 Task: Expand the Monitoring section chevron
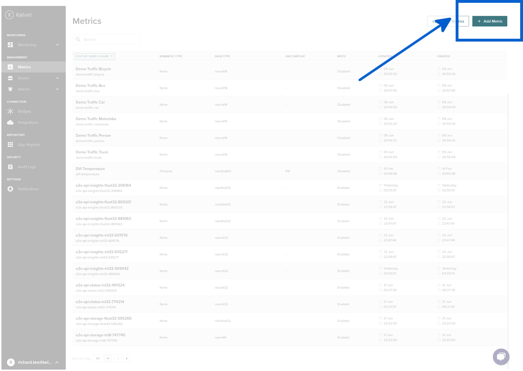[x=57, y=45]
